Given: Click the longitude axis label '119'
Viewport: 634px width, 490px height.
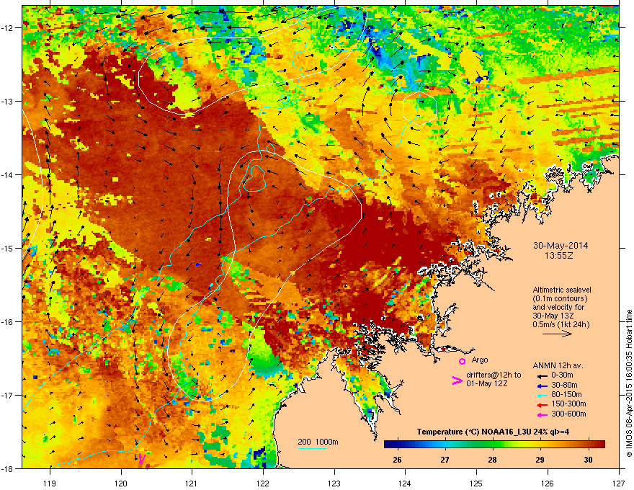Looking at the screenshot, I should click(49, 483).
